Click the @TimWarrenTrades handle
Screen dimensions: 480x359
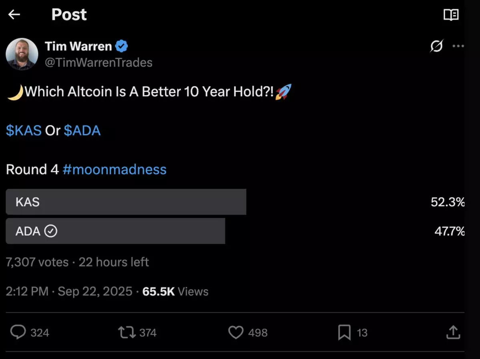click(98, 63)
